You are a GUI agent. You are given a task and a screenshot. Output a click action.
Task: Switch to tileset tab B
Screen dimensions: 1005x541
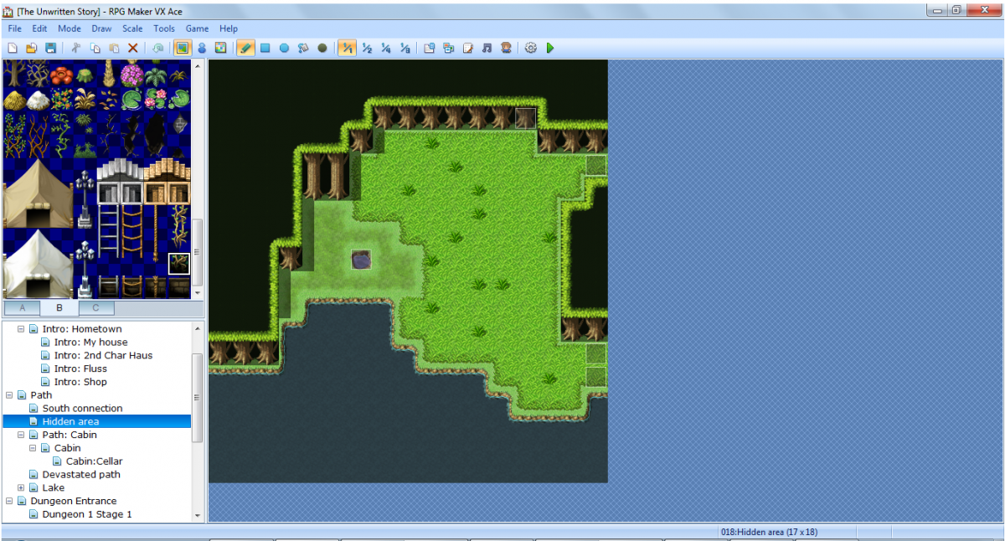[59, 308]
